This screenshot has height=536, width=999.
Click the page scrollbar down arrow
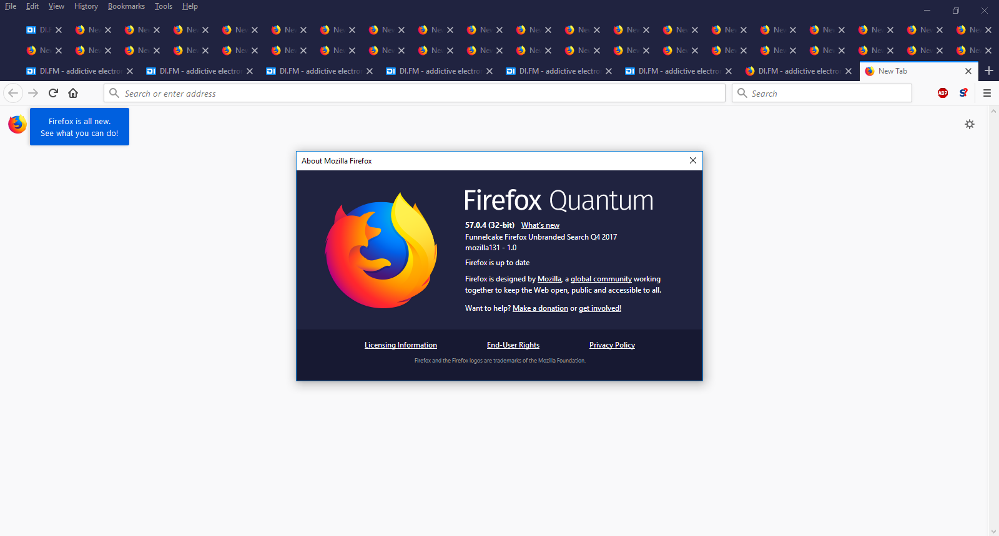click(994, 531)
